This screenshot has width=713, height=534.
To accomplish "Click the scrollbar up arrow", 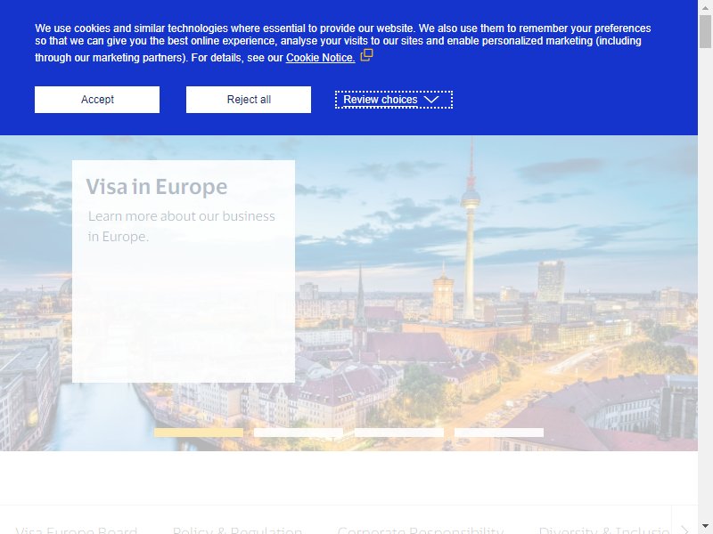I will coord(705,5).
